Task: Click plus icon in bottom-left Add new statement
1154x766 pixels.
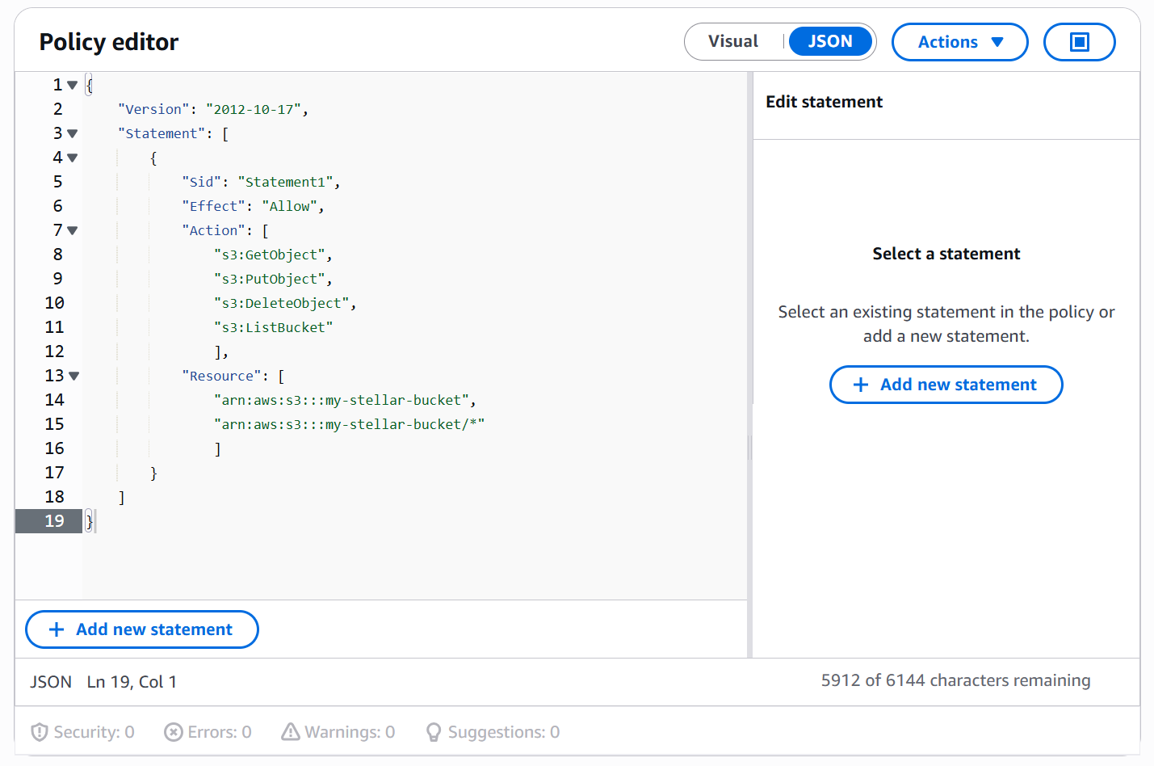Action: tap(57, 630)
